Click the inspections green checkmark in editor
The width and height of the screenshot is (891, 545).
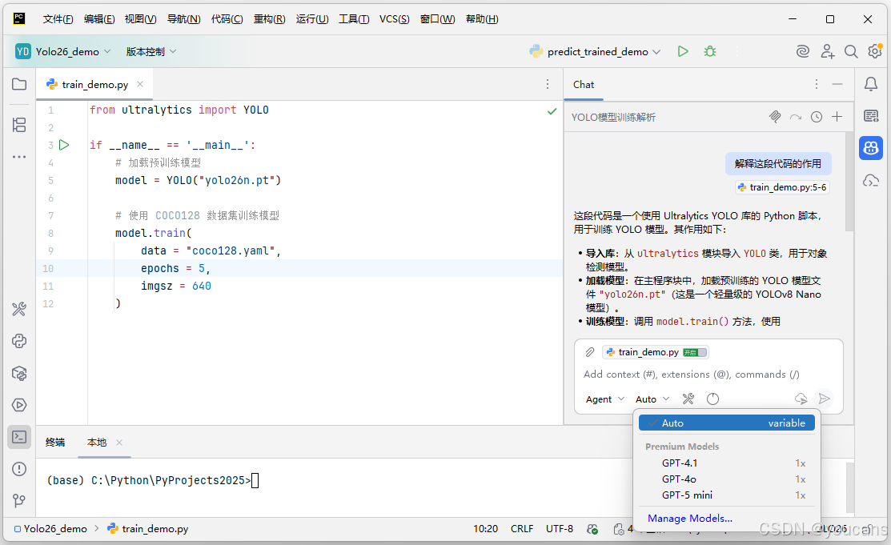click(x=552, y=110)
